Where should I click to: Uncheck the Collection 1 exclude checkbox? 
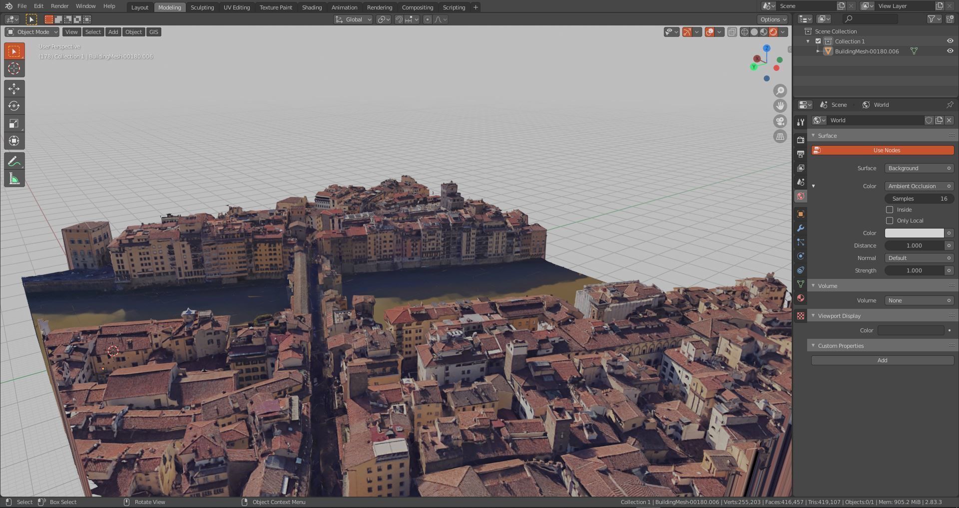point(818,41)
